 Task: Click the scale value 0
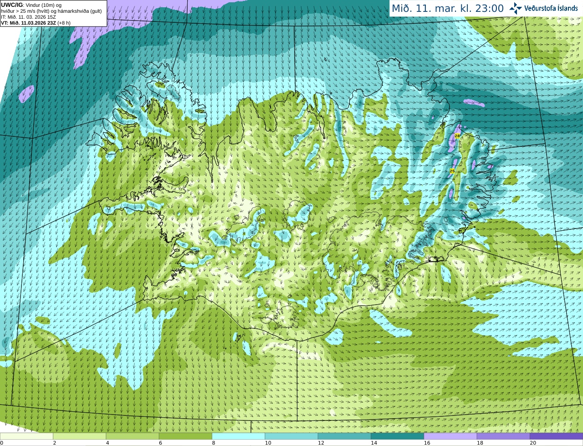pyautogui.click(x=2, y=443)
